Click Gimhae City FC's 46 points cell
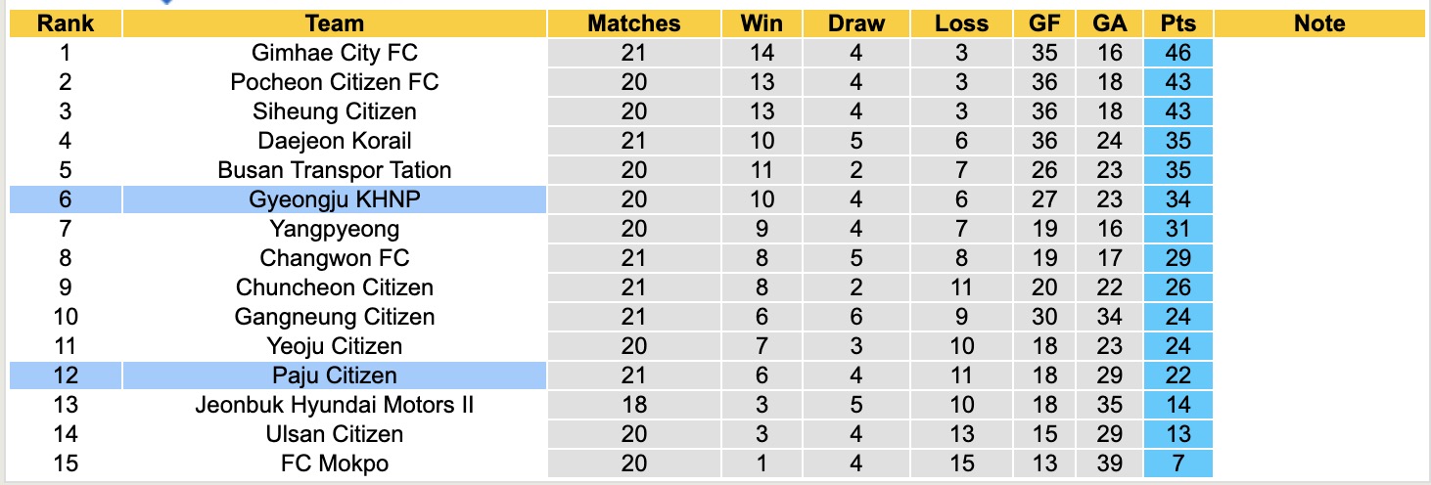The height and width of the screenshot is (485, 1431). pyautogui.click(x=1177, y=53)
